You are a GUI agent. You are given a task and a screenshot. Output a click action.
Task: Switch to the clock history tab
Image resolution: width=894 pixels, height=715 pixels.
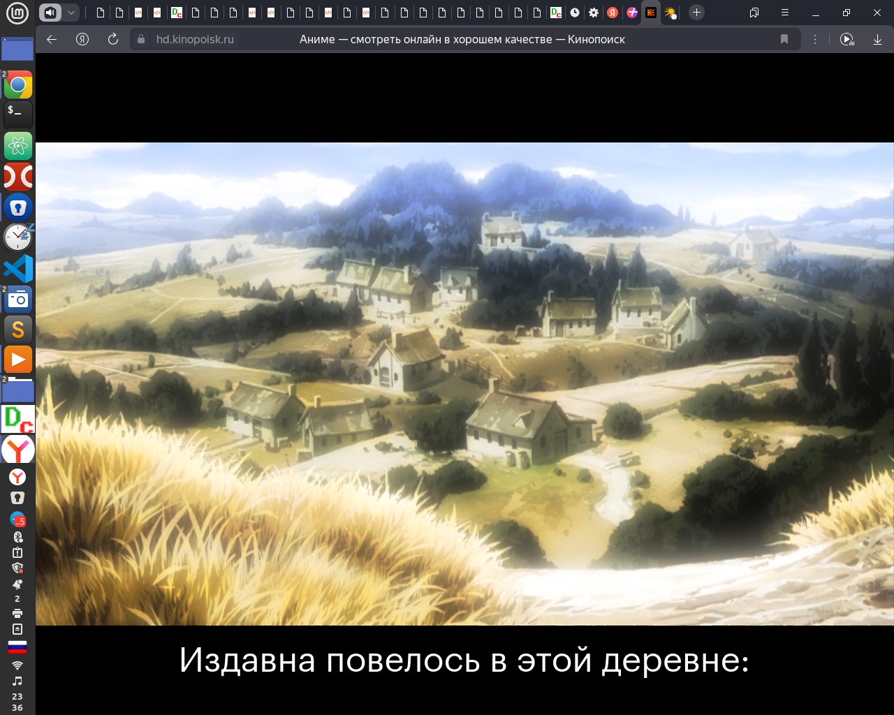575,13
